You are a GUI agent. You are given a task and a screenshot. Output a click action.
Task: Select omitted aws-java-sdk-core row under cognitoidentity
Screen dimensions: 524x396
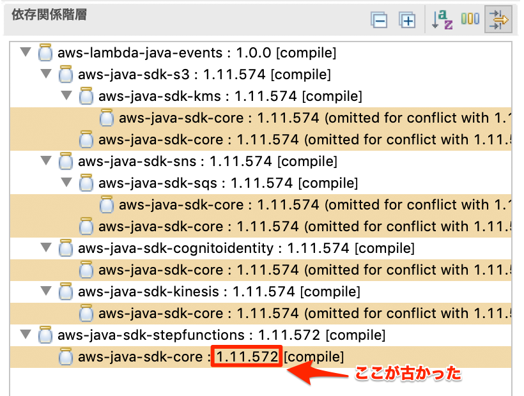point(261,270)
